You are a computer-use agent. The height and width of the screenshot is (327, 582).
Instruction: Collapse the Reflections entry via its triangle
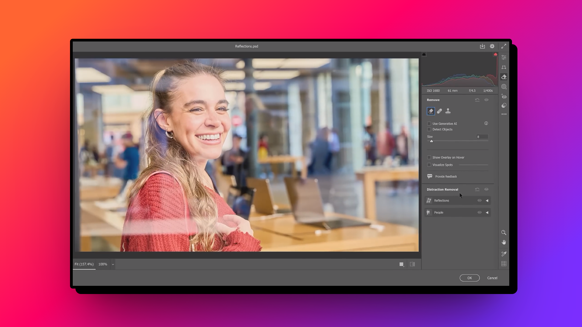click(x=487, y=200)
